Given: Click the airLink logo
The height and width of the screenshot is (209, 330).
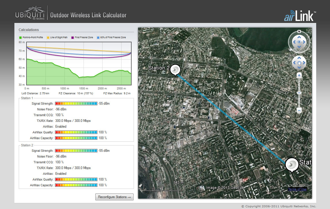Looking at the screenshot, I should tap(300, 16).
